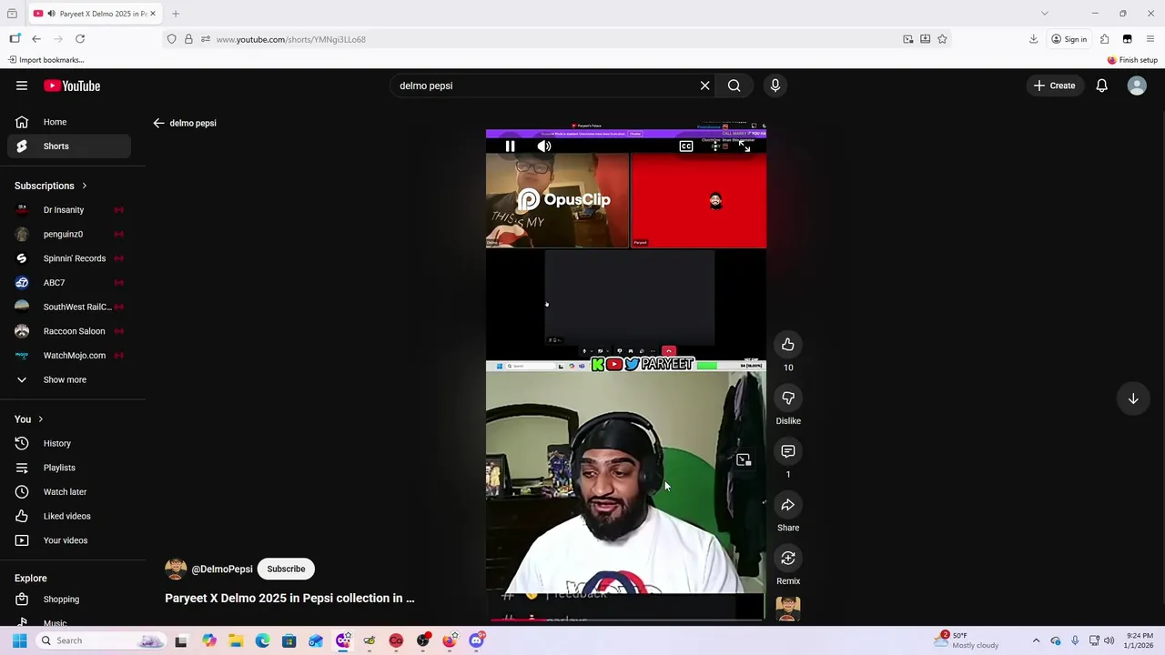Open Spinnin' Records channel
Image resolution: width=1165 pixels, height=655 pixels.
point(69,258)
